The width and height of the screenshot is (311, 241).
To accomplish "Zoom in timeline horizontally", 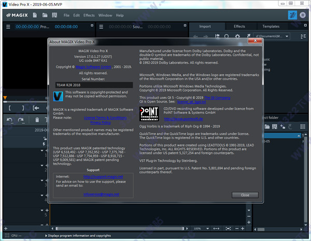I will point(243,229).
